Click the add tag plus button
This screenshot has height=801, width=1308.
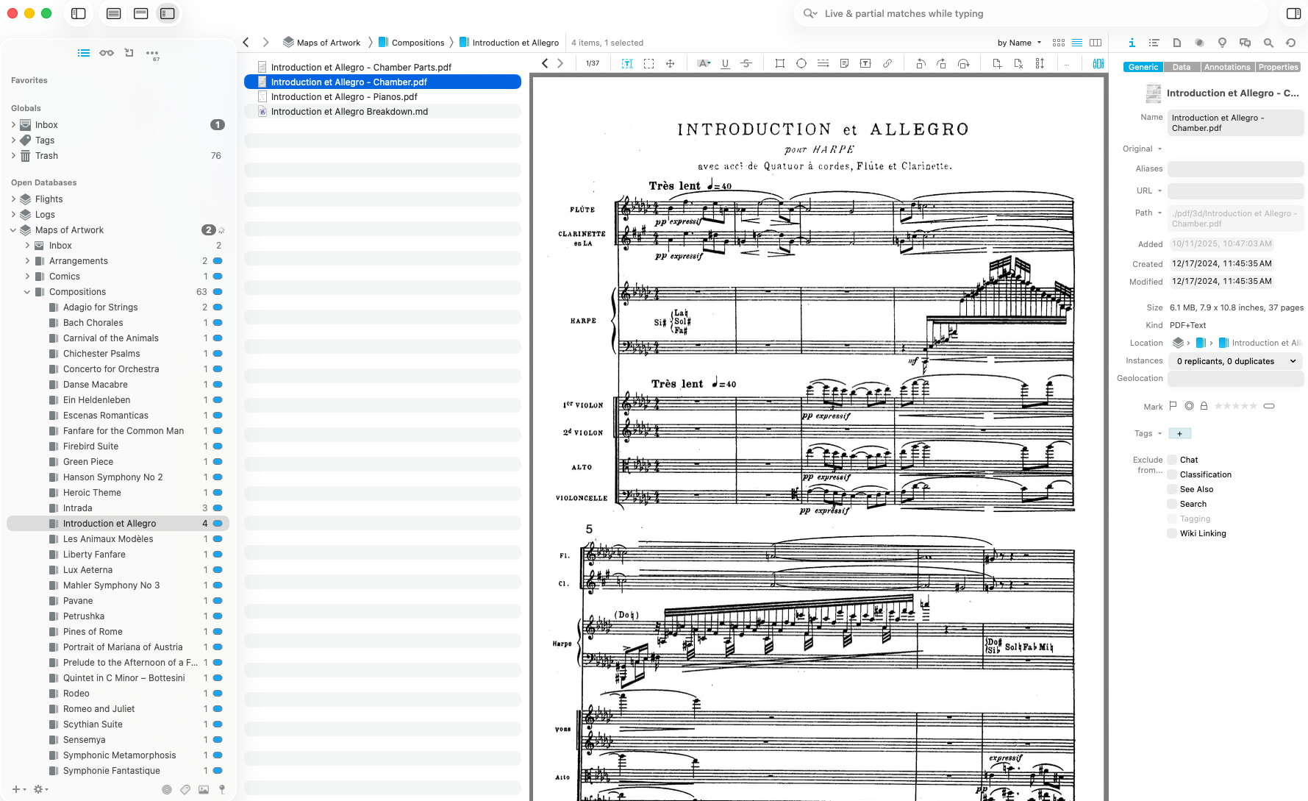coord(1179,434)
